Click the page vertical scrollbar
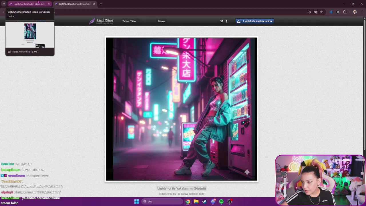366x206 pixels. [x=364, y=86]
